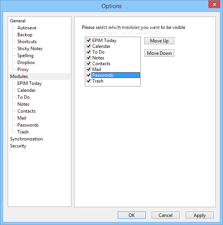
Task: Open the Synchronization settings category
Action: [x=26, y=139]
